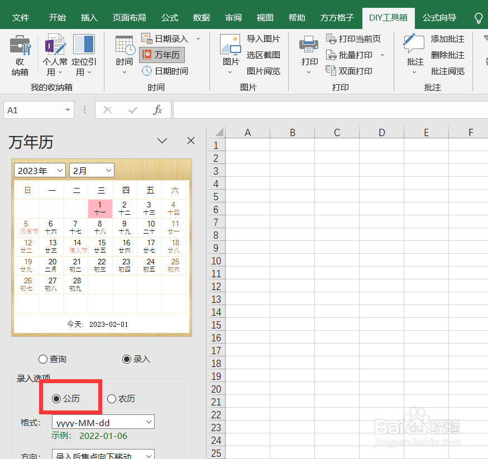Screen dimensions: 488x459
Task: Open the 双面打印 tool
Action: point(356,71)
